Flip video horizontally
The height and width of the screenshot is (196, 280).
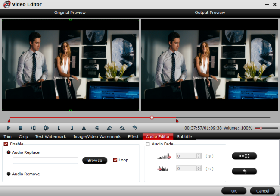84,128
